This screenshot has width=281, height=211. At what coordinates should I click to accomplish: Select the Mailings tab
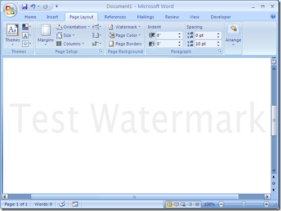[146, 17]
